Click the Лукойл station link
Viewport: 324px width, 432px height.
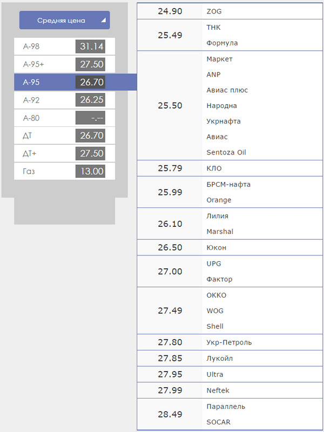pos(220,358)
